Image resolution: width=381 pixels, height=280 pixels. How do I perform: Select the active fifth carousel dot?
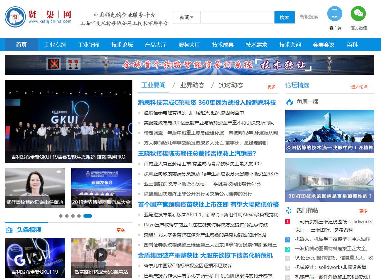[88, 216]
